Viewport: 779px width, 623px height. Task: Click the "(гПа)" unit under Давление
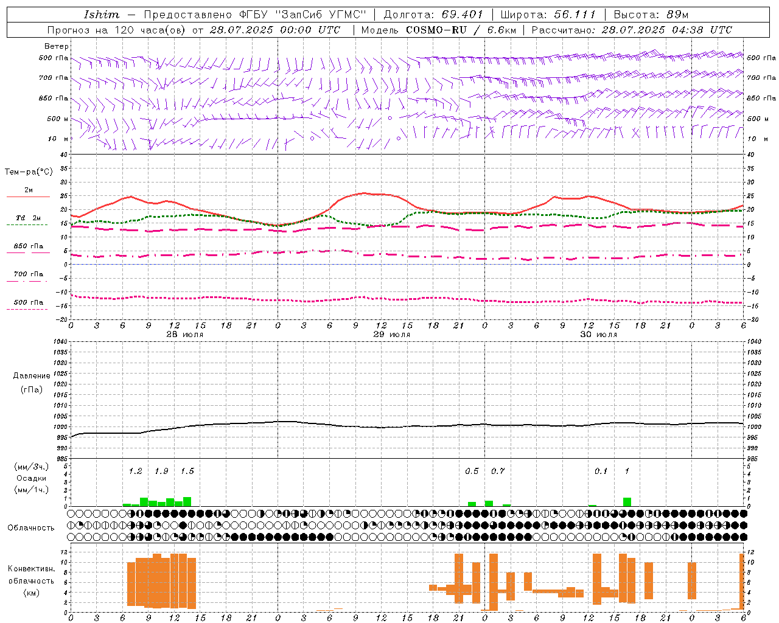pos(32,389)
